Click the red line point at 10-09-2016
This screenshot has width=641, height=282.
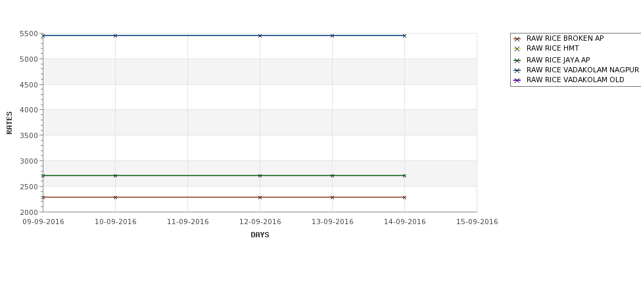tap(115, 197)
